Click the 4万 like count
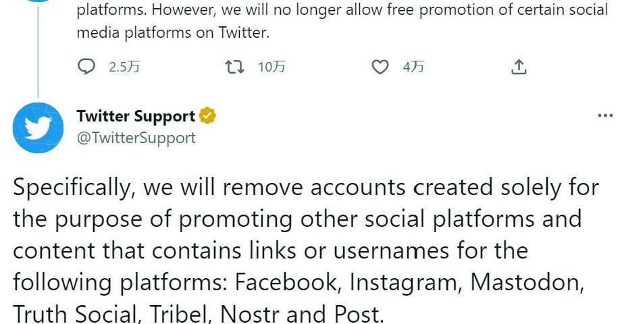Image resolution: width=620 pixels, height=324 pixels. [x=413, y=67]
